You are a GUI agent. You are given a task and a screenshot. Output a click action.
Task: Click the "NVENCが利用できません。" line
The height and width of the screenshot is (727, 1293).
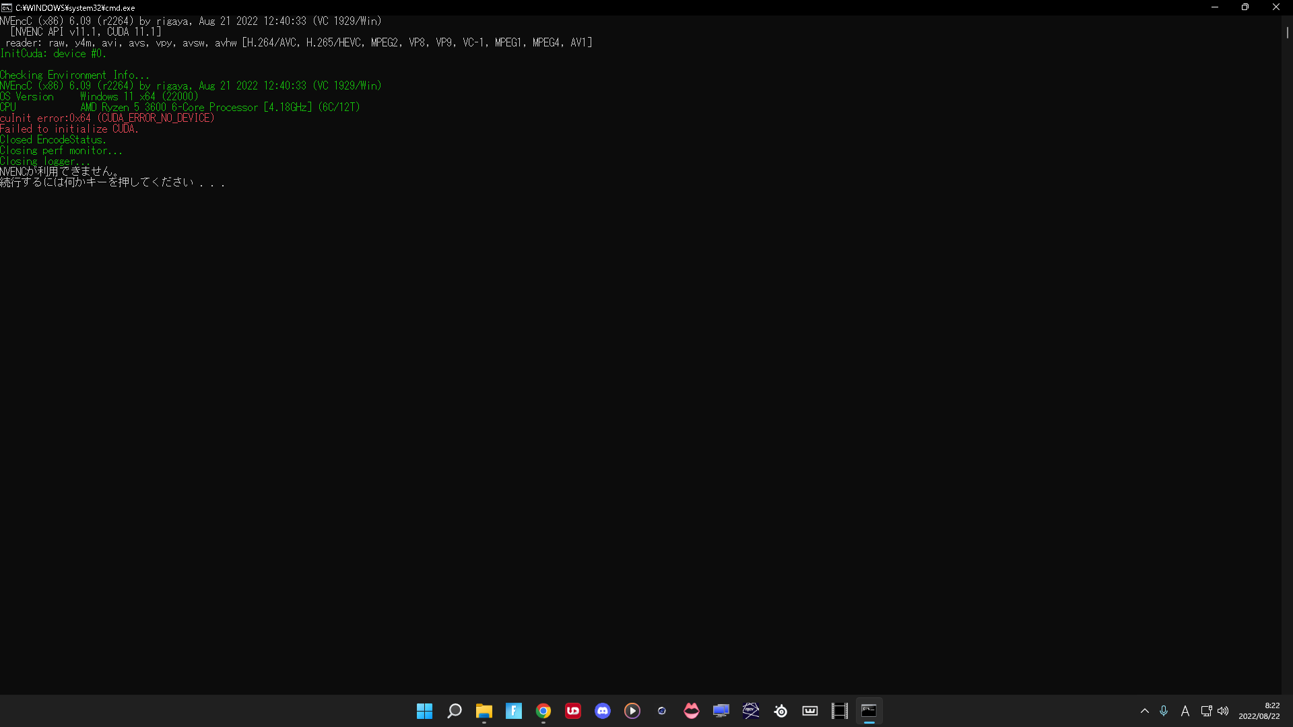pyautogui.click(x=59, y=172)
